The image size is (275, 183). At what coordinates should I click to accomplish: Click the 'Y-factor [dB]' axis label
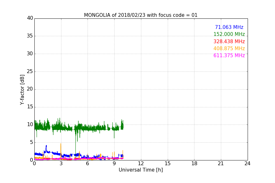(x=22, y=90)
